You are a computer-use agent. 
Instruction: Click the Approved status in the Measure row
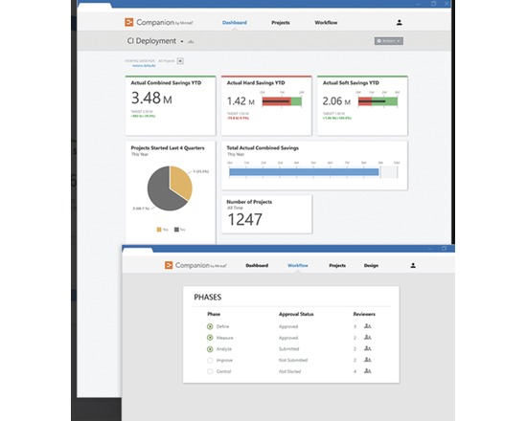288,338
